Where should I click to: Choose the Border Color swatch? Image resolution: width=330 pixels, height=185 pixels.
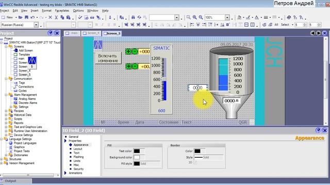click(197, 151)
